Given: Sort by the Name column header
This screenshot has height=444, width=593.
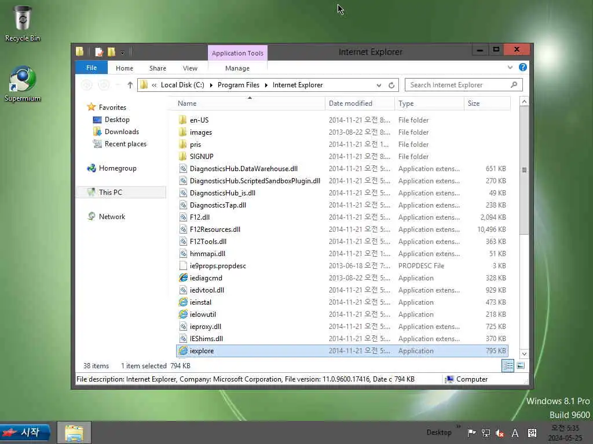Looking at the screenshot, I should (250, 103).
